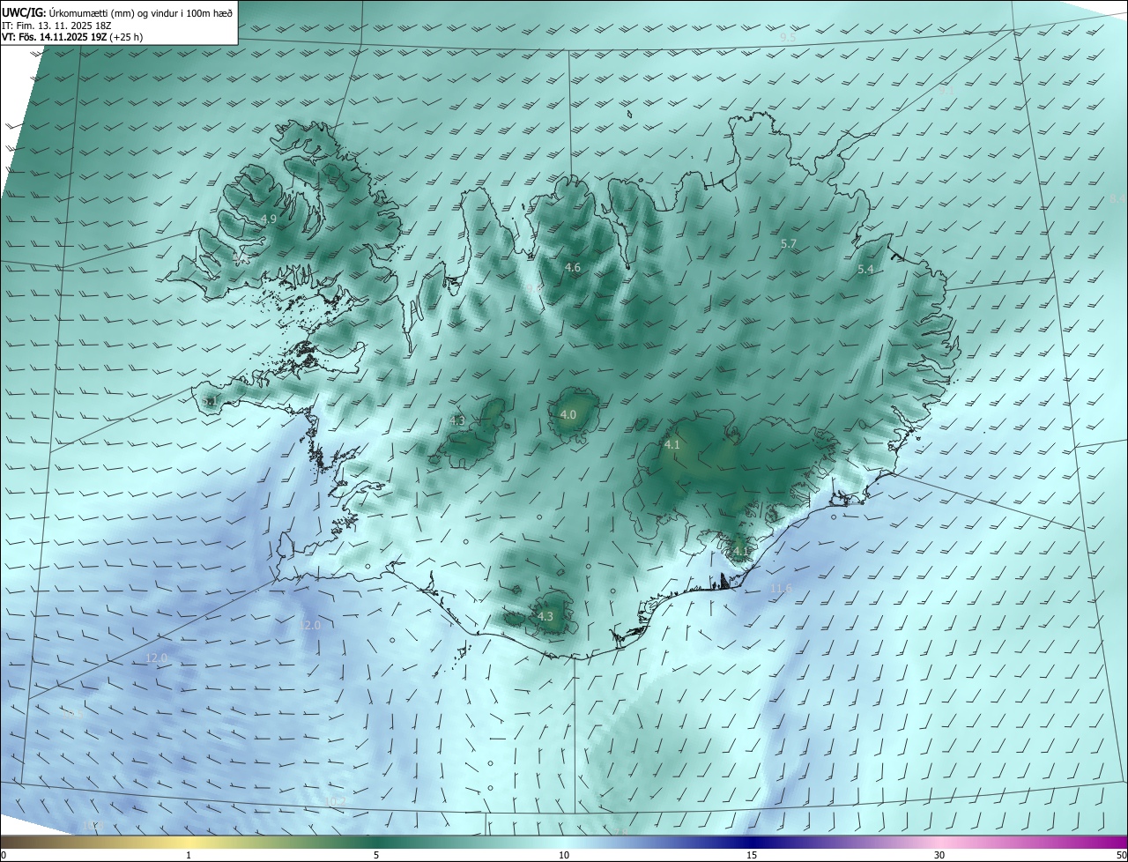Screen dimensions: 1128x862
Task: Click the 4.6 value label in north Iceland
Action: point(573,267)
